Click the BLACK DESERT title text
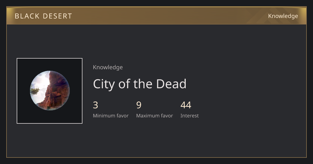Screen dimensions: 313x164 tap(43, 16)
